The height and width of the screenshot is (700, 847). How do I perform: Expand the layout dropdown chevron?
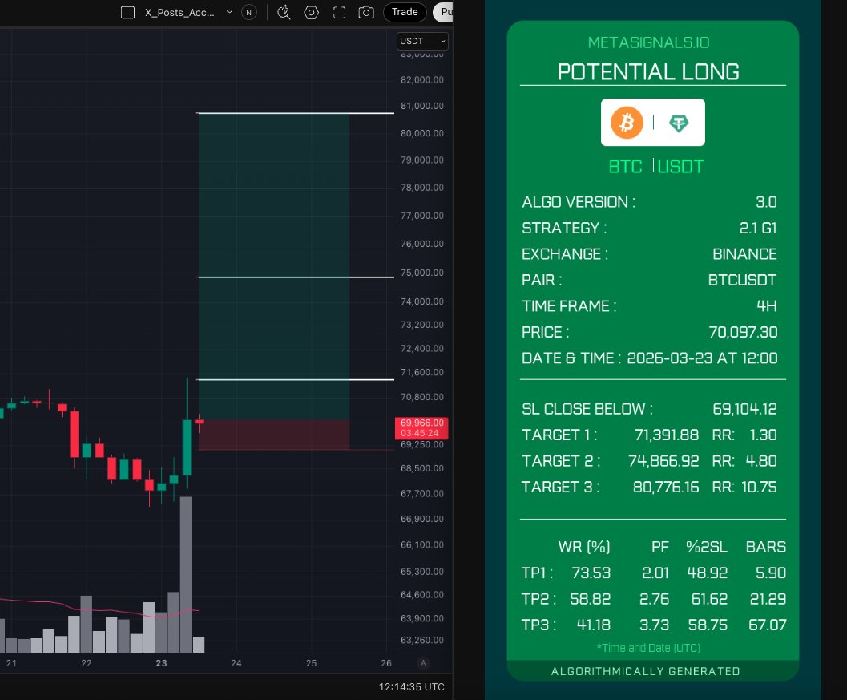coord(229,12)
